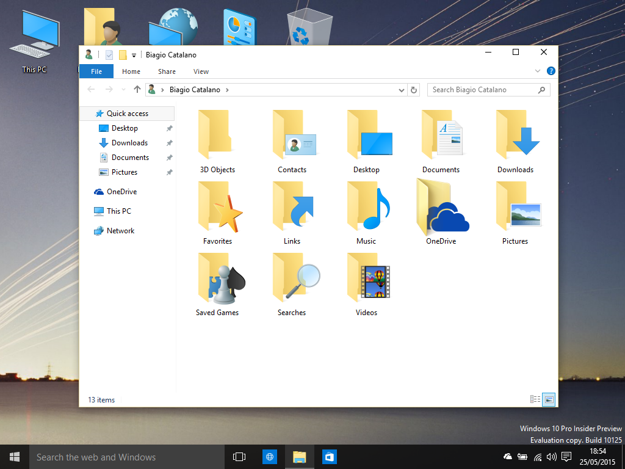Open the Start menu
This screenshot has height=469, width=625.
[15, 457]
